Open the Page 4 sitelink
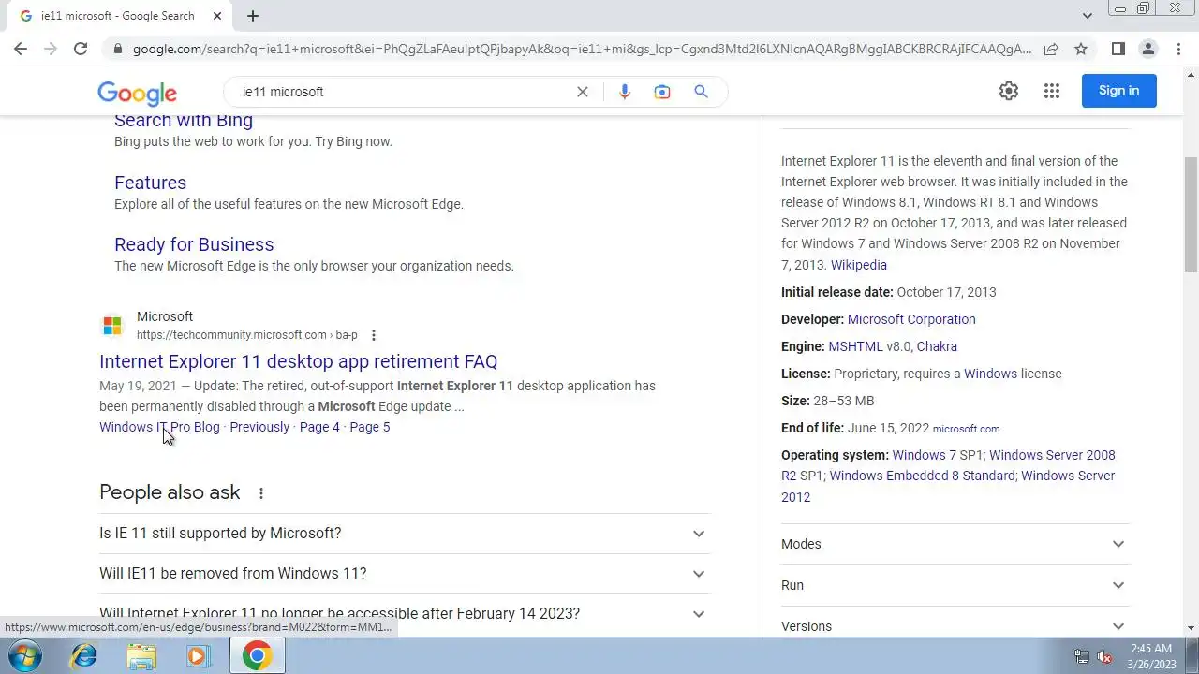 point(319,427)
